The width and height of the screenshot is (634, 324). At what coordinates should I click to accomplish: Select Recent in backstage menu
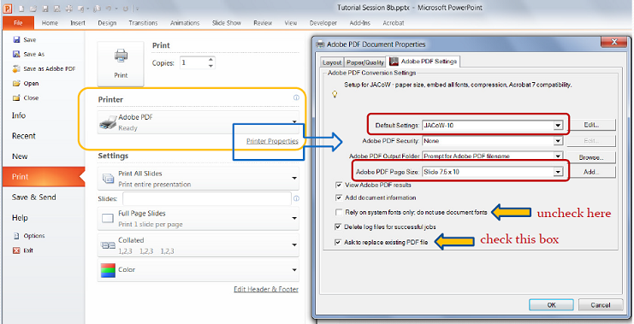(24, 136)
